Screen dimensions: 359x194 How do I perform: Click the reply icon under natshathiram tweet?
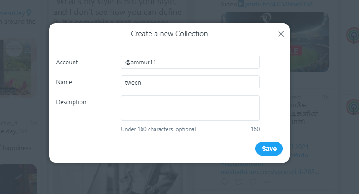point(225,182)
